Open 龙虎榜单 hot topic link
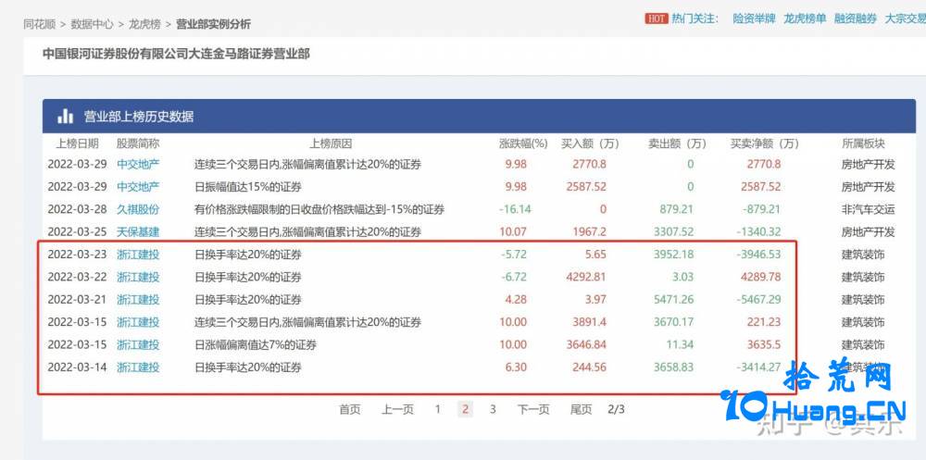Image resolution: width=926 pixels, height=460 pixels. [x=805, y=19]
